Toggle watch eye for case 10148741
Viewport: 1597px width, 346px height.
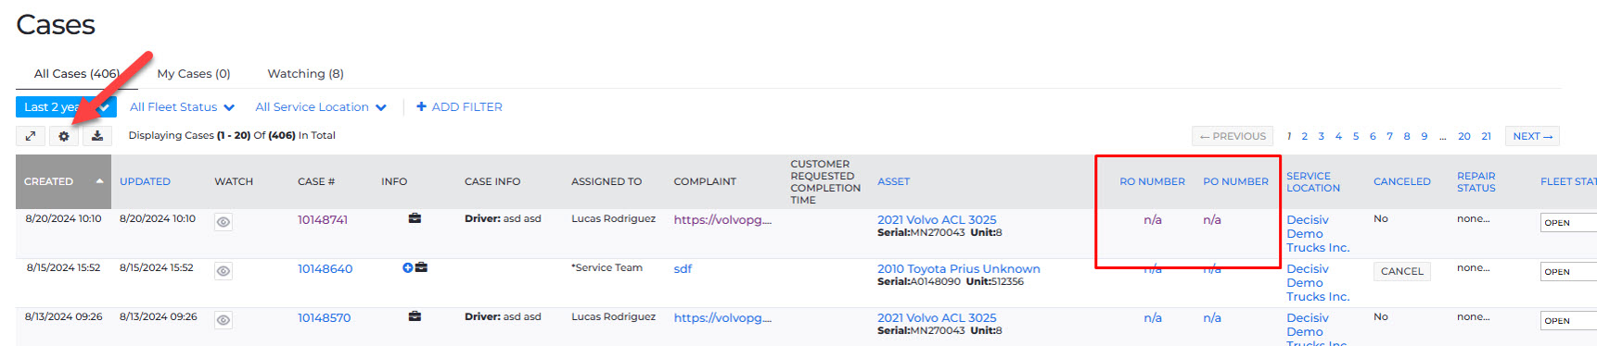(x=224, y=222)
